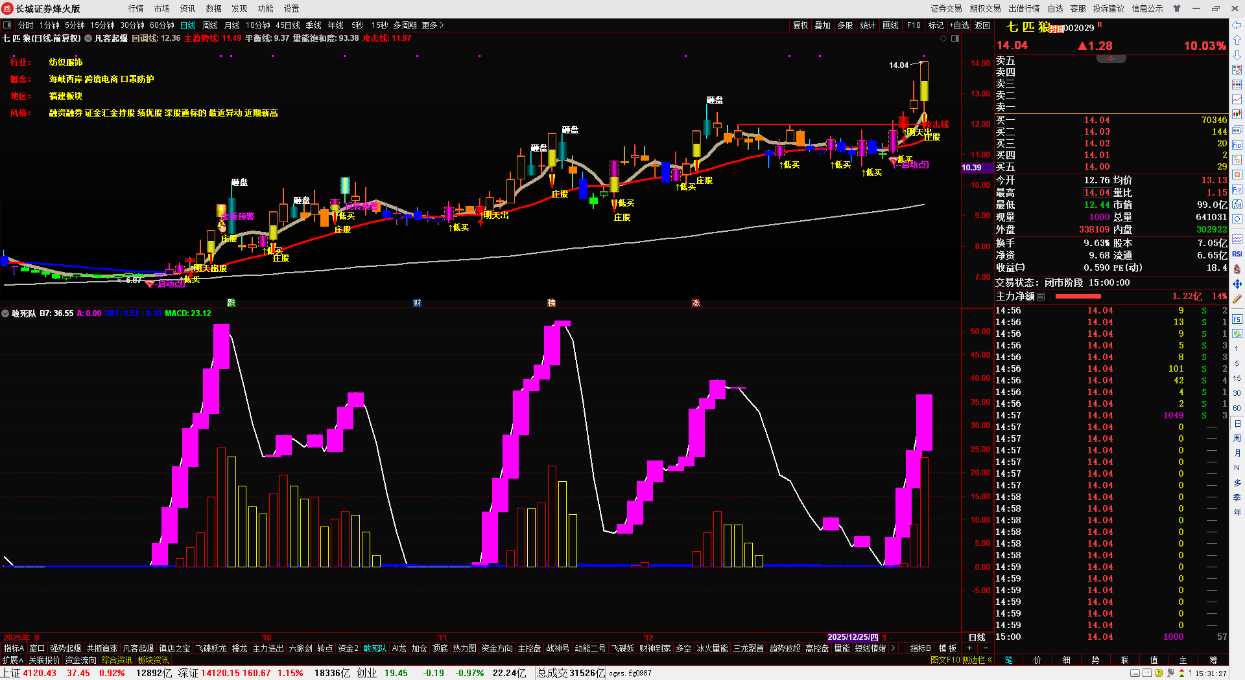This screenshot has height=680, width=1245.
Task: Click the down arrow icon in right sidebar
Action: (1237, 54)
